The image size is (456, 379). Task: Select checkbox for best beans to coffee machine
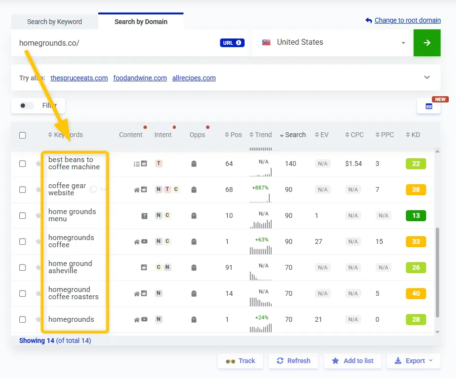click(23, 164)
